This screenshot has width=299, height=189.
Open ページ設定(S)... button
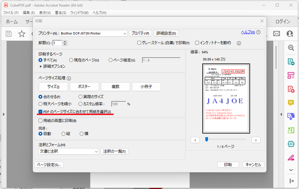tap(49, 165)
